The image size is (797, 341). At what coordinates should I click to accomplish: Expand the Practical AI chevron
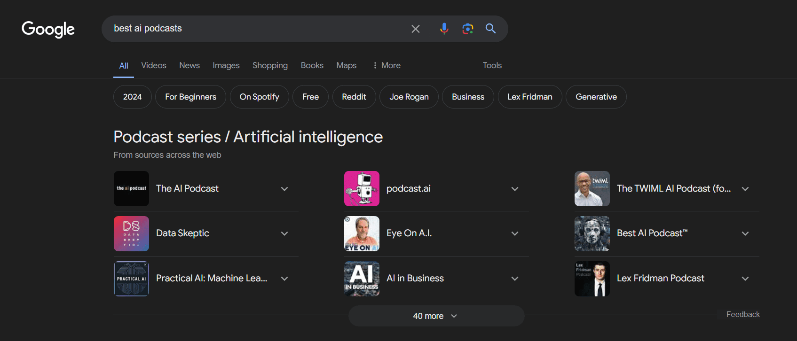[284, 279]
